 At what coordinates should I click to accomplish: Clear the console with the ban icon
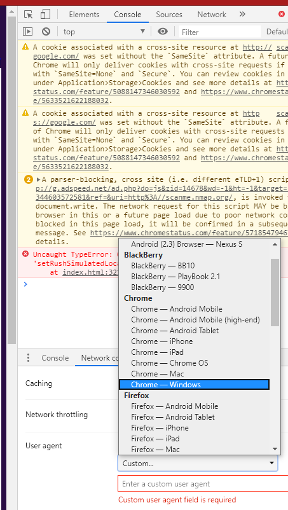pyautogui.click(x=46, y=32)
